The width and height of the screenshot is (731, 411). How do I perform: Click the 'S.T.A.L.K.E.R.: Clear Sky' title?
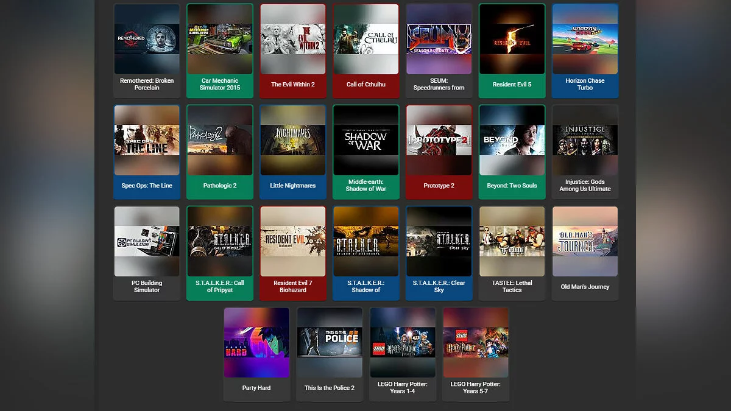(x=439, y=286)
